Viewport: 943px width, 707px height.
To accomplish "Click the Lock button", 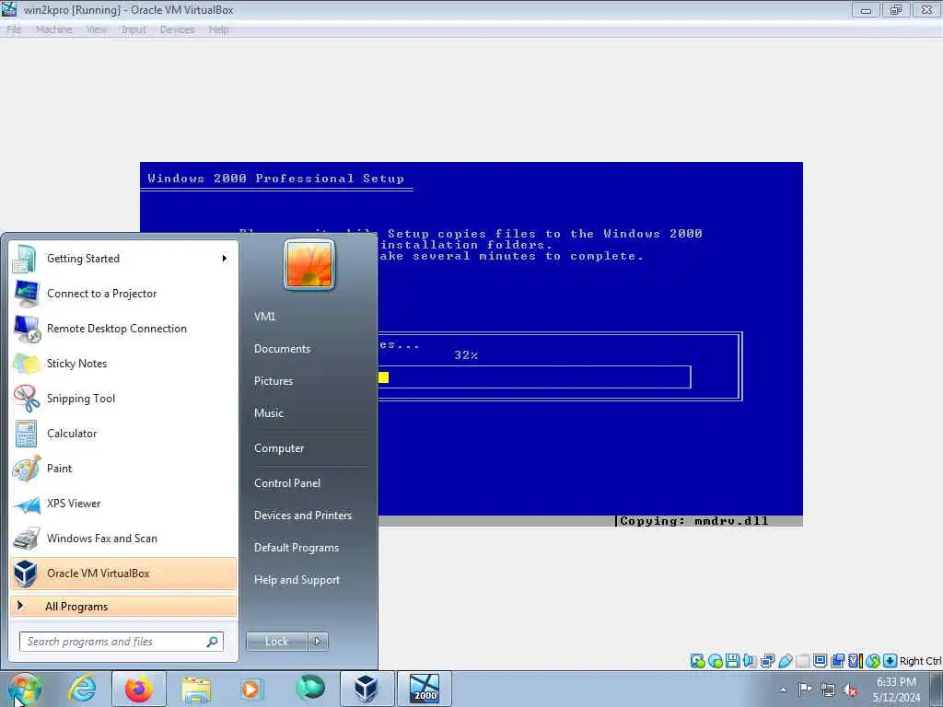I will (277, 642).
